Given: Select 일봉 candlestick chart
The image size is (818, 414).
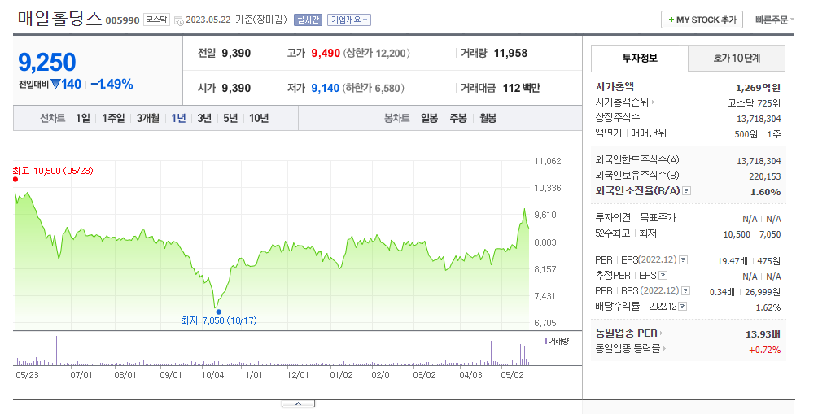Looking at the screenshot, I should 429,119.
